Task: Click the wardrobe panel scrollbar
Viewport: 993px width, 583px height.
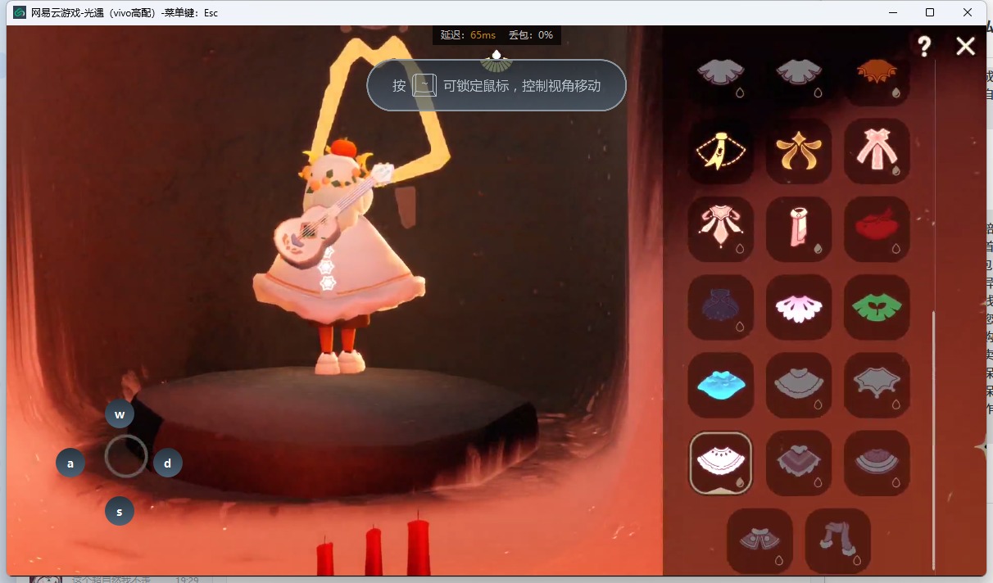Action: [934, 441]
